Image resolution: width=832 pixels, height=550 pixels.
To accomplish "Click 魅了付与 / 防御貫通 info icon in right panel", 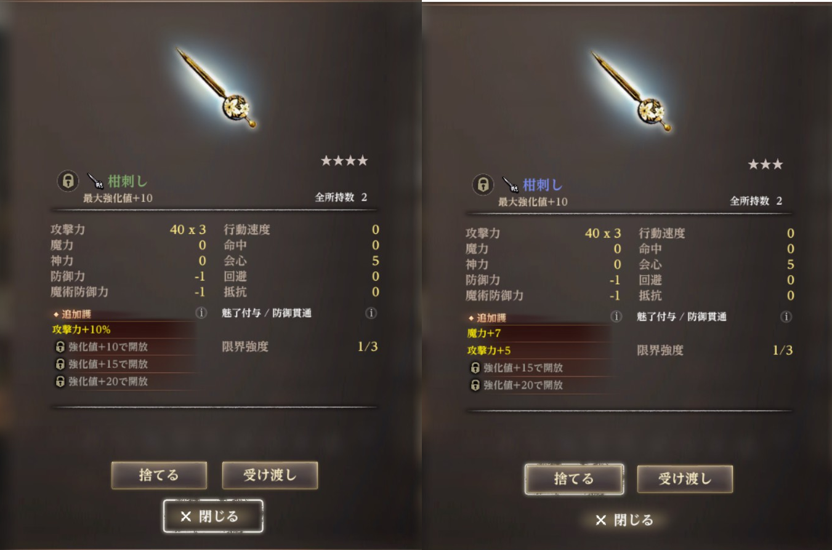I will (x=786, y=316).
